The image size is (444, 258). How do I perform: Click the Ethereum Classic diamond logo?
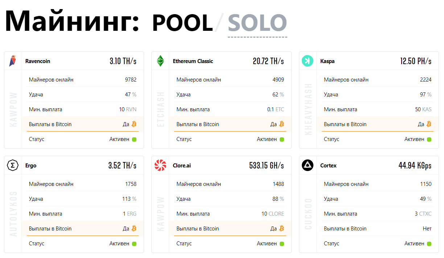click(160, 61)
